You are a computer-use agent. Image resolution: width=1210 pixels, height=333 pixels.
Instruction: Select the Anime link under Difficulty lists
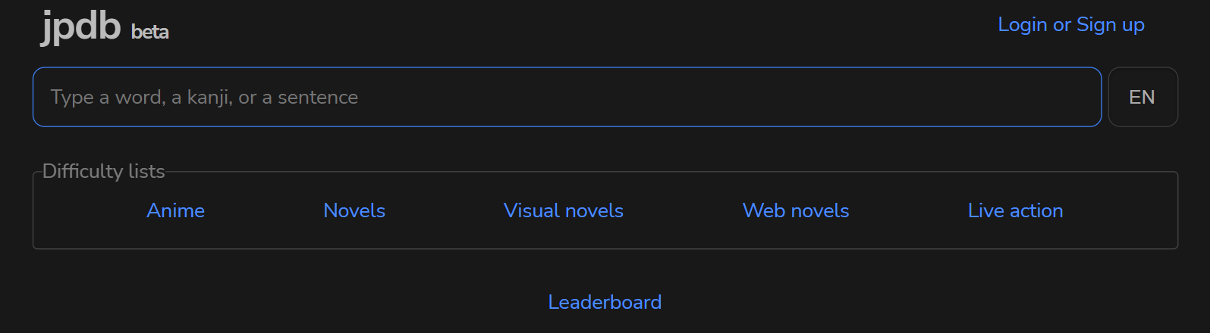tap(175, 210)
